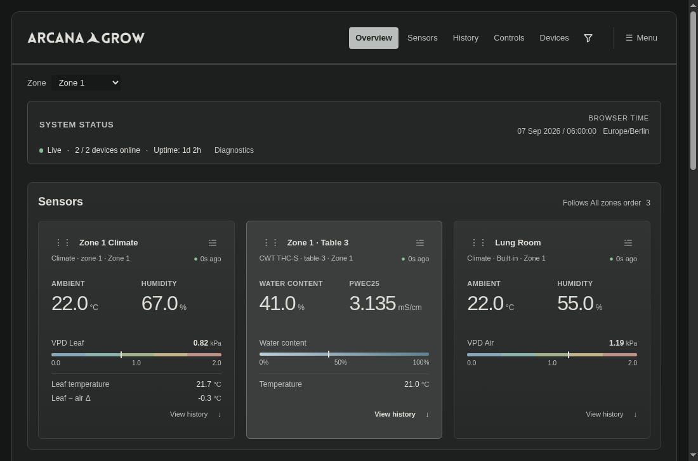Viewport: 698px width, 461px height.
Task: View history for Zone 1 · Table 3
Action: [402, 414]
